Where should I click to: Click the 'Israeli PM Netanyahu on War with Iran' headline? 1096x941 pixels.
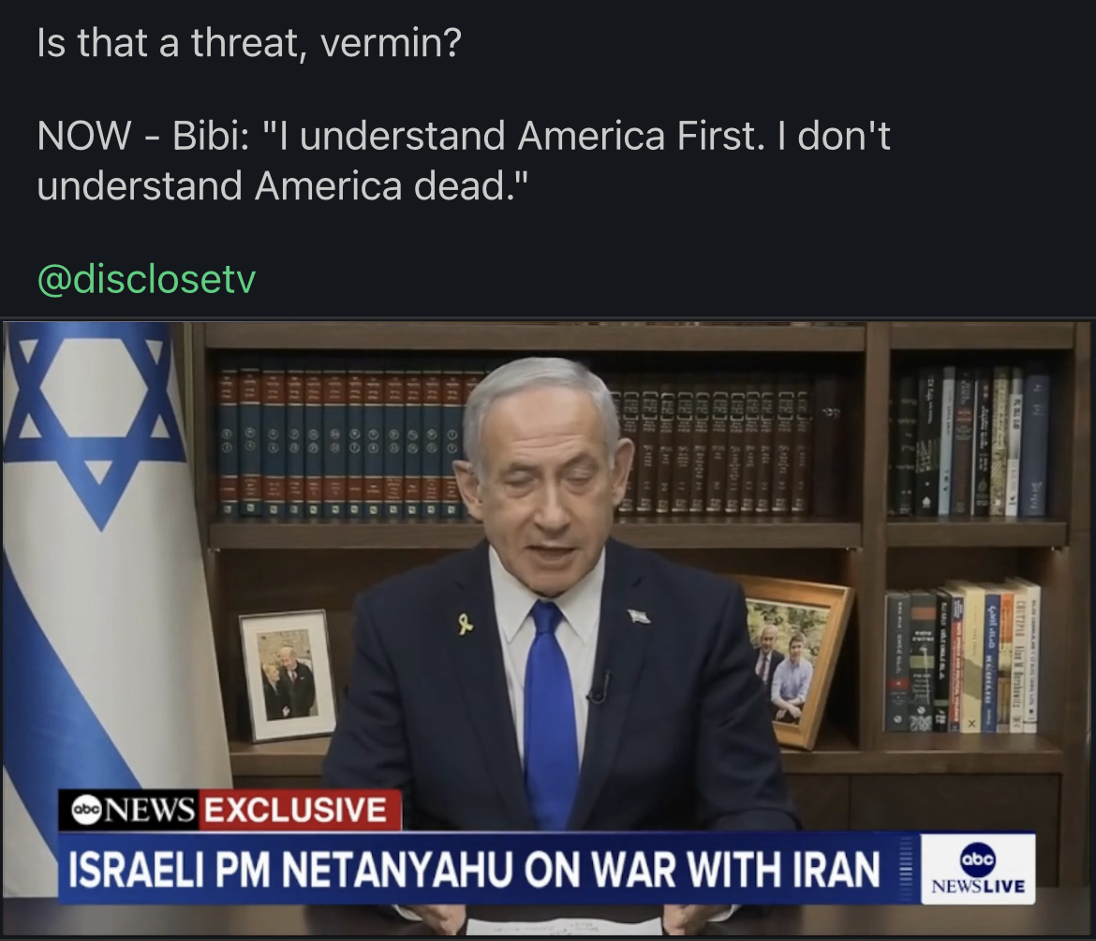475,869
